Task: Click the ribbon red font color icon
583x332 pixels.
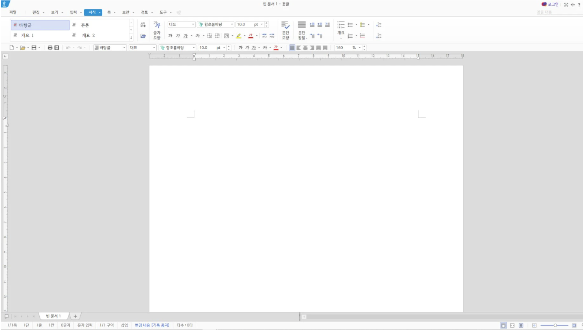Action: pyautogui.click(x=250, y=36)
